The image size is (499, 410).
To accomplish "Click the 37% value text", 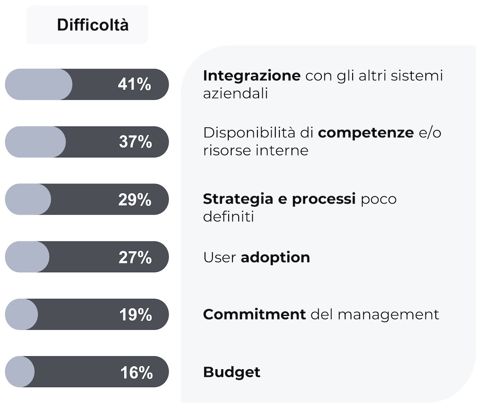I will tap(135, 142).
